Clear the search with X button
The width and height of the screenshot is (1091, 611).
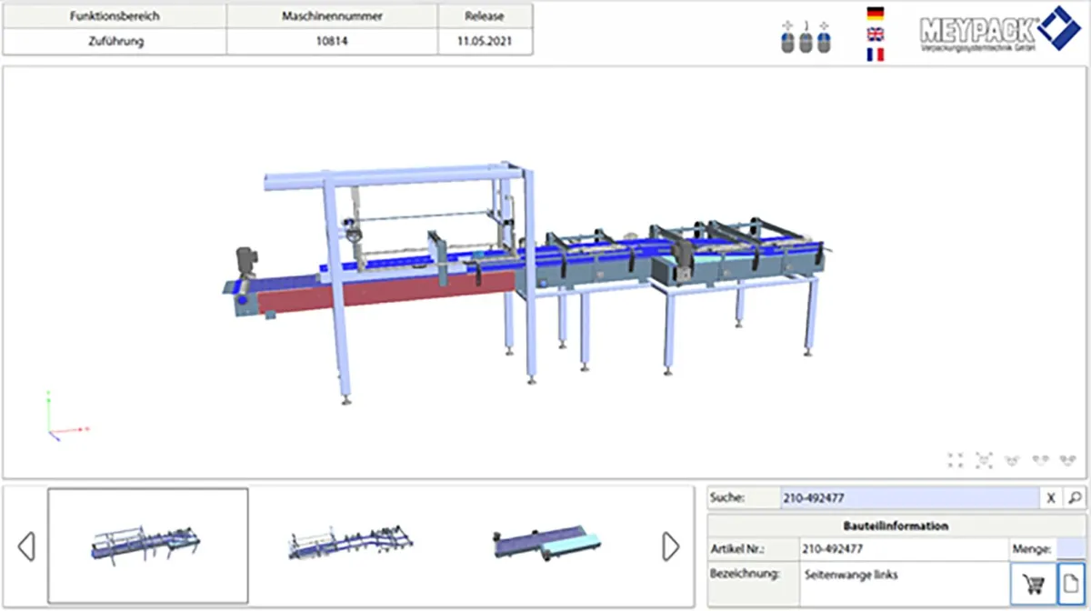click(x=1050, y=497)
